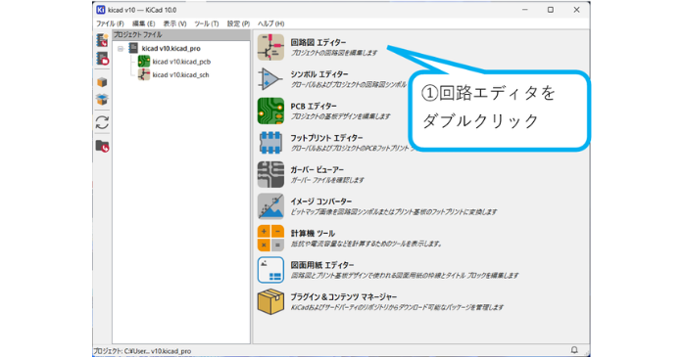Collapse the kicad v10.kicad_pro tree node
Screen dimensions: 684x357
pyautogui.click(x=121, y=49)
